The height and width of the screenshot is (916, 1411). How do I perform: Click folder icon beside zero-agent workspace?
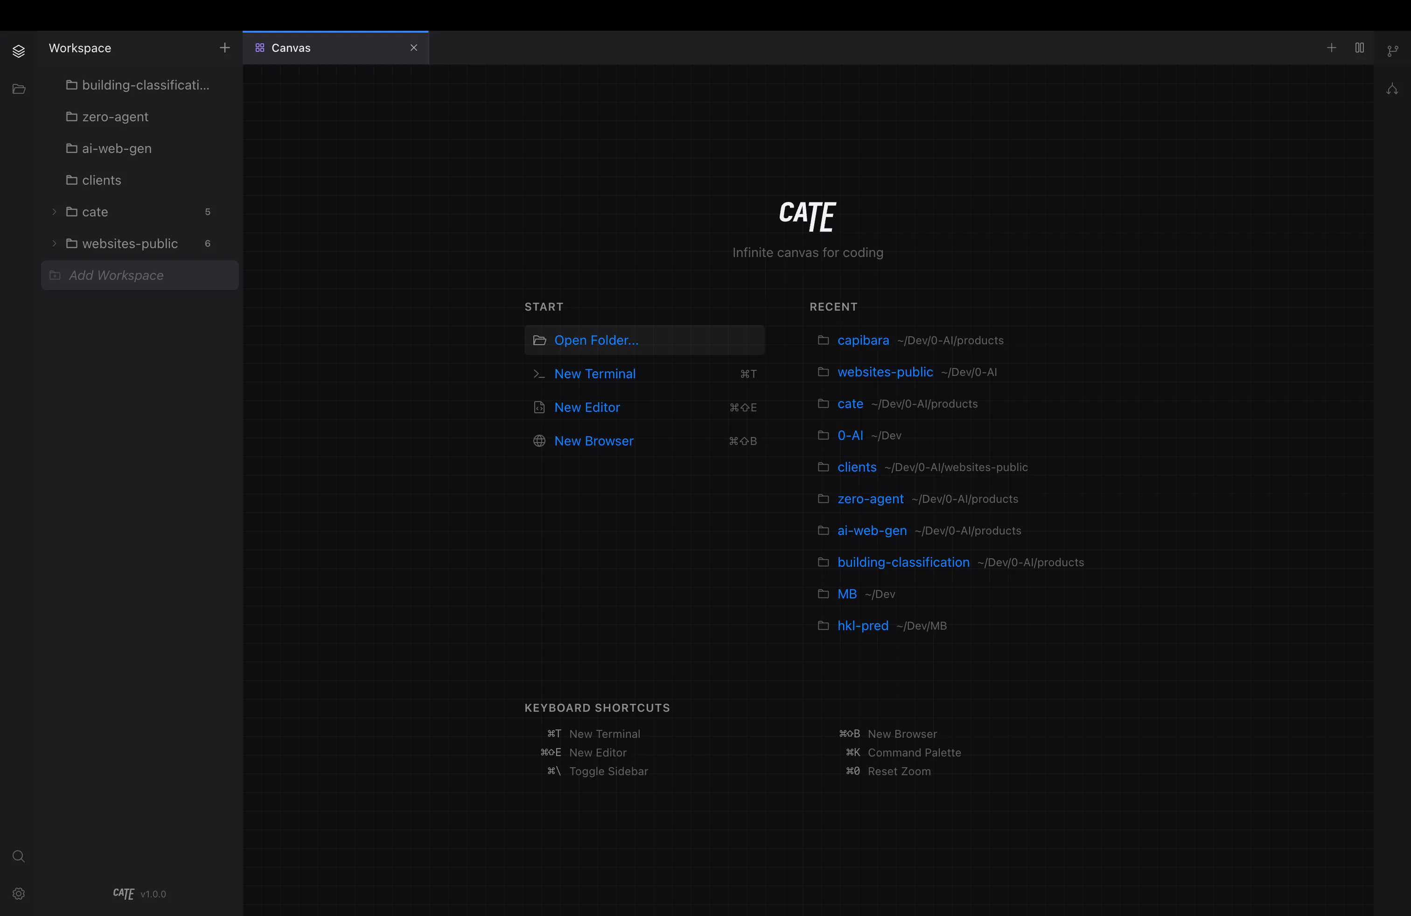coord(72,117)
